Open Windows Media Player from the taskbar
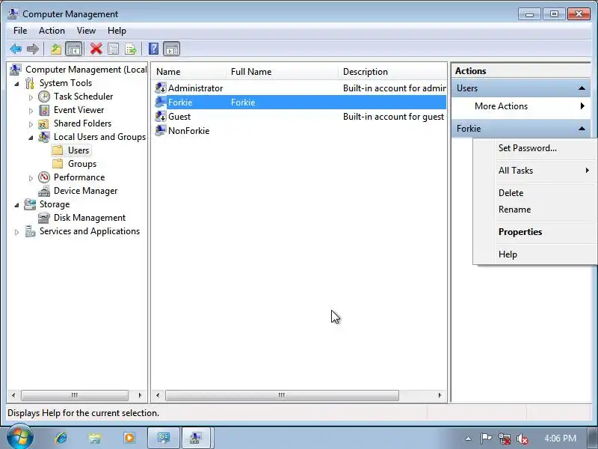The image size is (598, 449). point(129,438)
